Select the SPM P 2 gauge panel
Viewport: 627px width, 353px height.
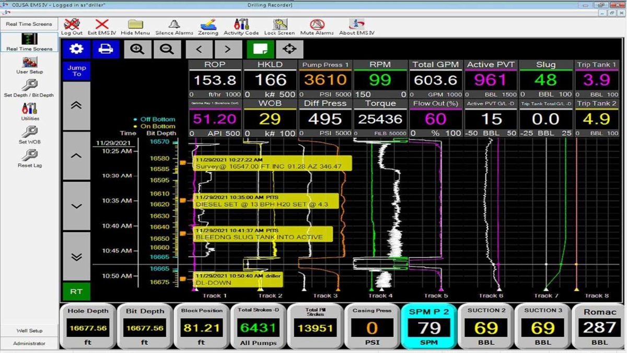coord(429,326)
